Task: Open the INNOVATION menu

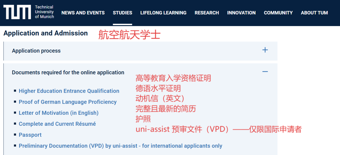Action: point(241,13)
